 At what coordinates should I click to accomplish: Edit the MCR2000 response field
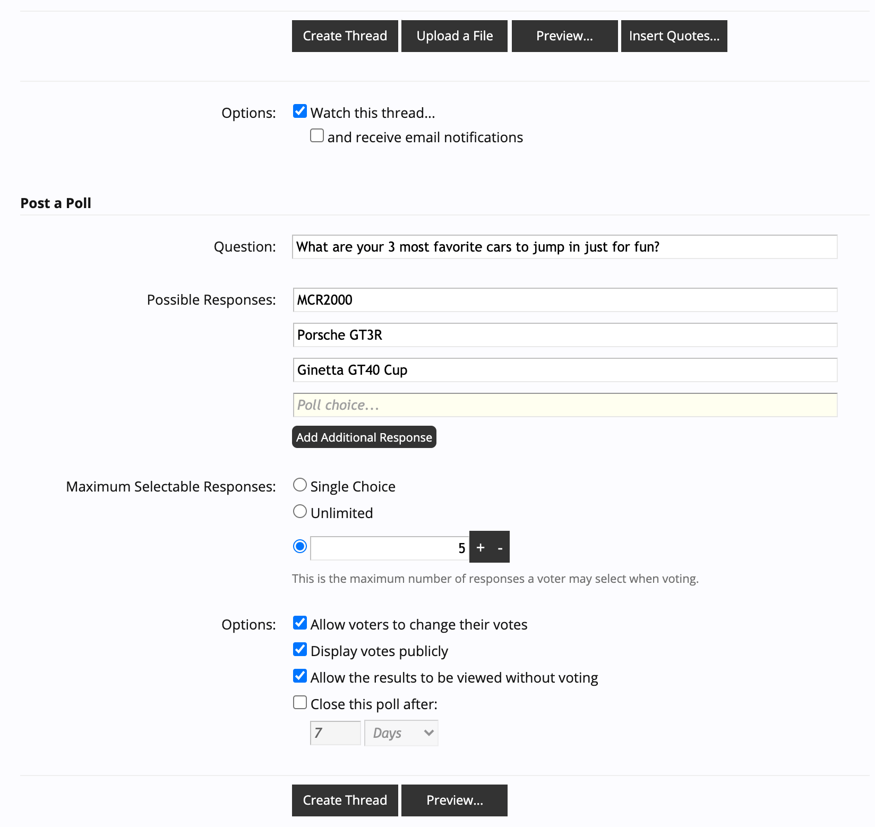pyautogui.click(x=565, y=300)
